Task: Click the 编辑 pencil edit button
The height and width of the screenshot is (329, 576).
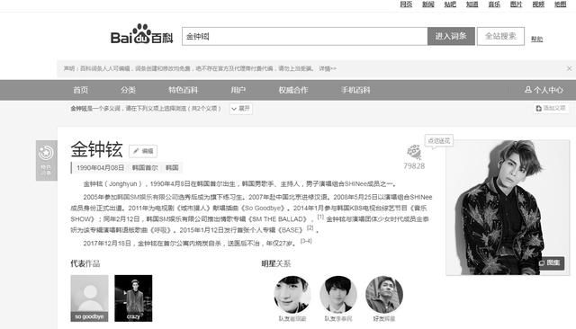Action: [x=143, y=151]
